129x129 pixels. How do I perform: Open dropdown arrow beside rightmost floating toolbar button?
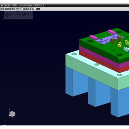(x=27, y=13)
